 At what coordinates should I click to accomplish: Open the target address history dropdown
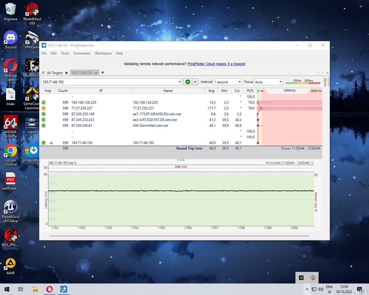point(180,82)
